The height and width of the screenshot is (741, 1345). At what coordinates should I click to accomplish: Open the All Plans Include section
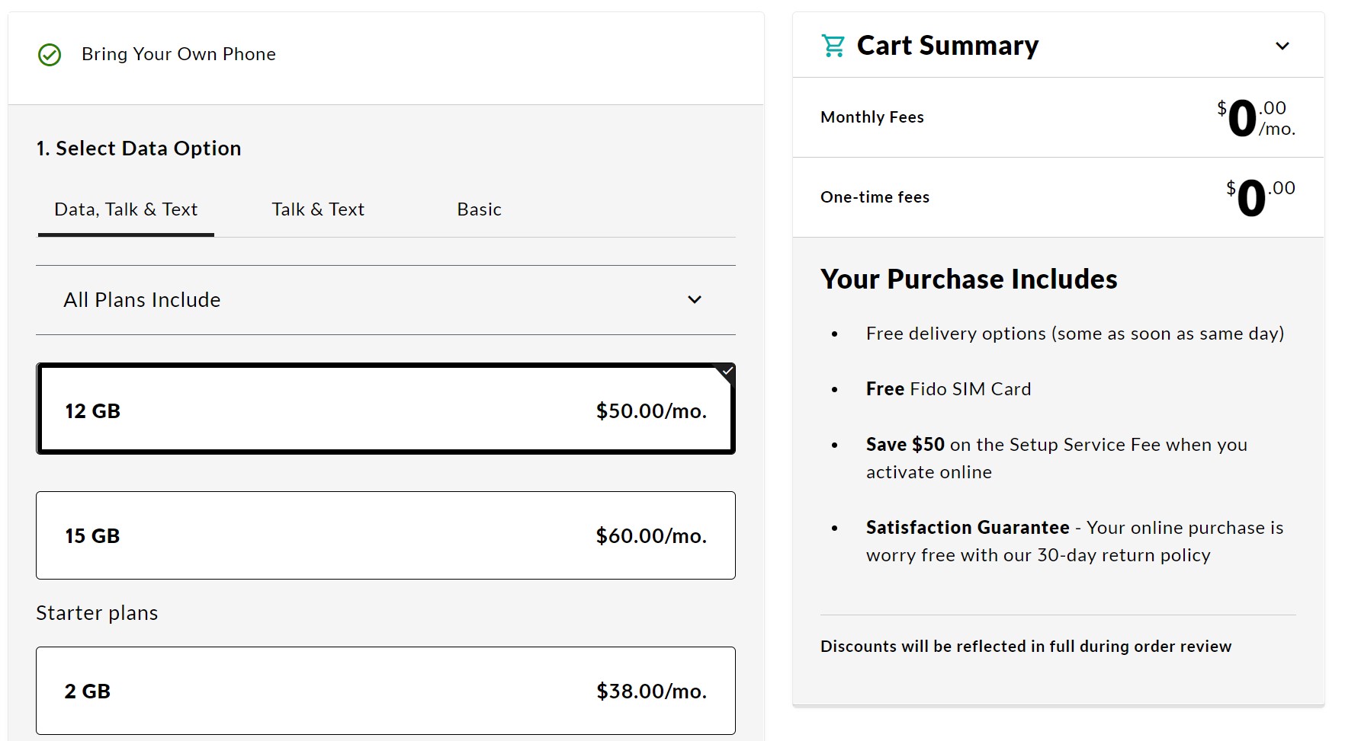click(143, 300)
